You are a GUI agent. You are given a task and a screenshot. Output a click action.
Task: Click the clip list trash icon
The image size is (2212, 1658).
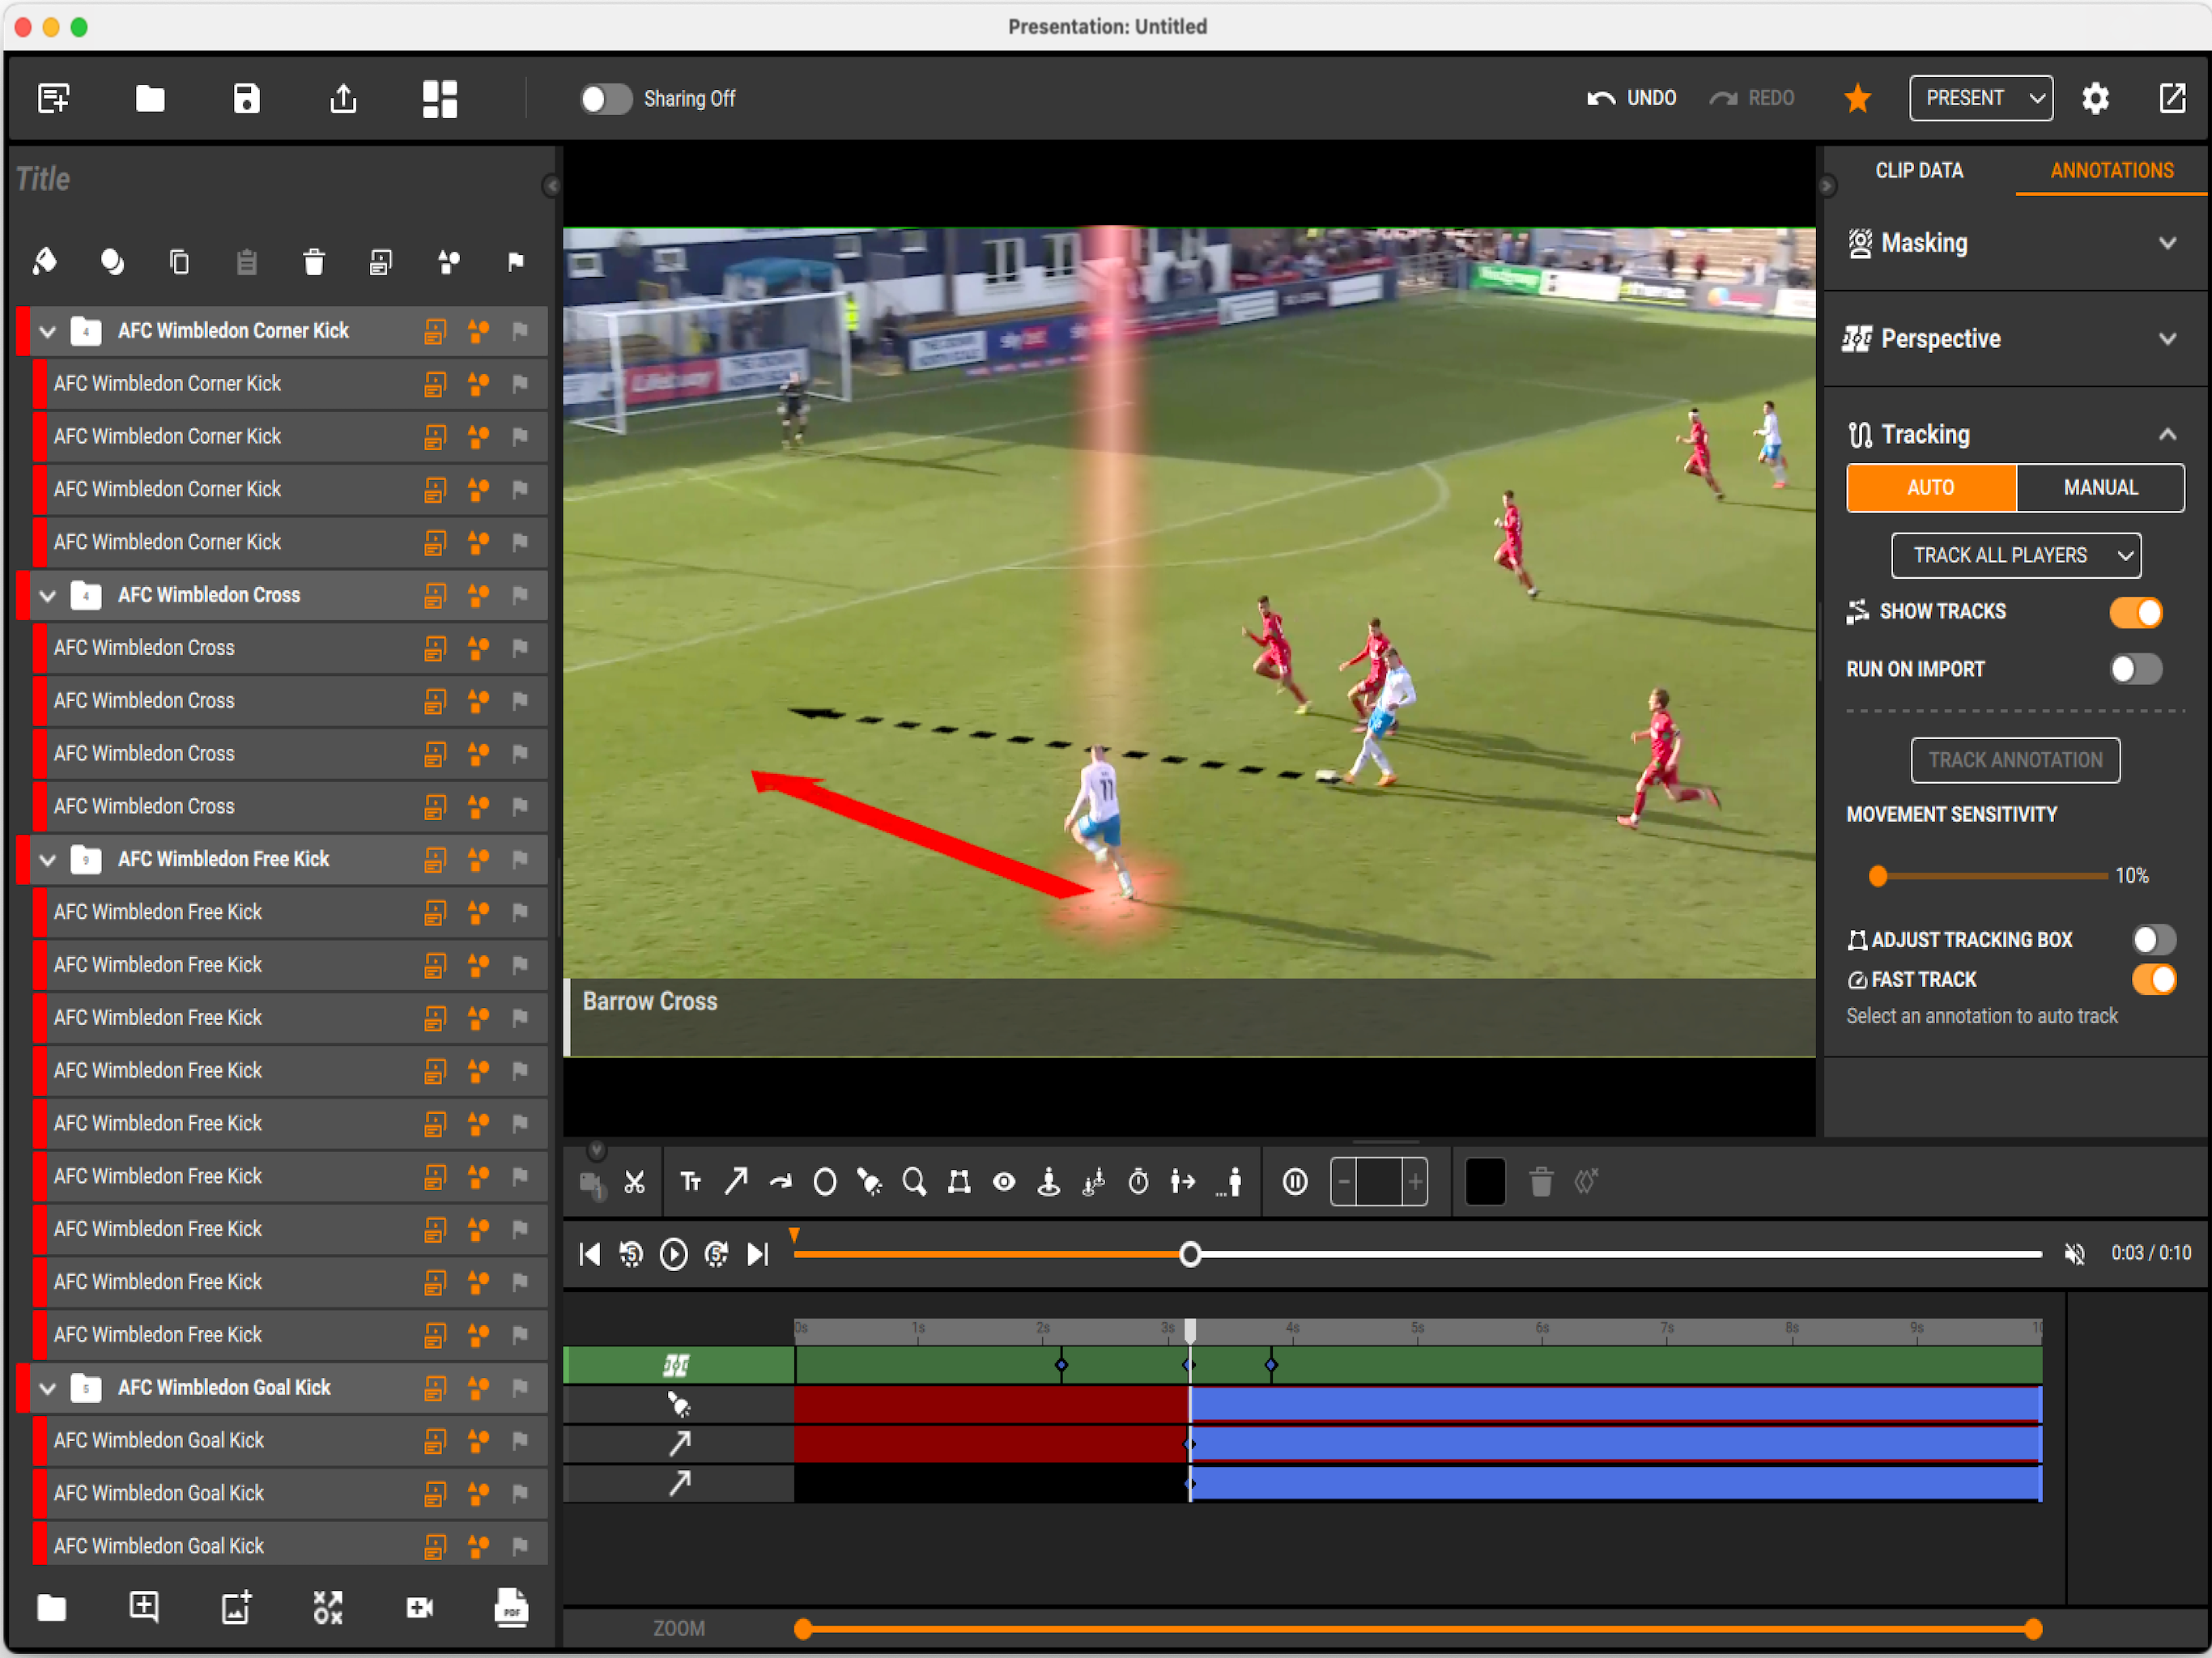click(314, 262)
